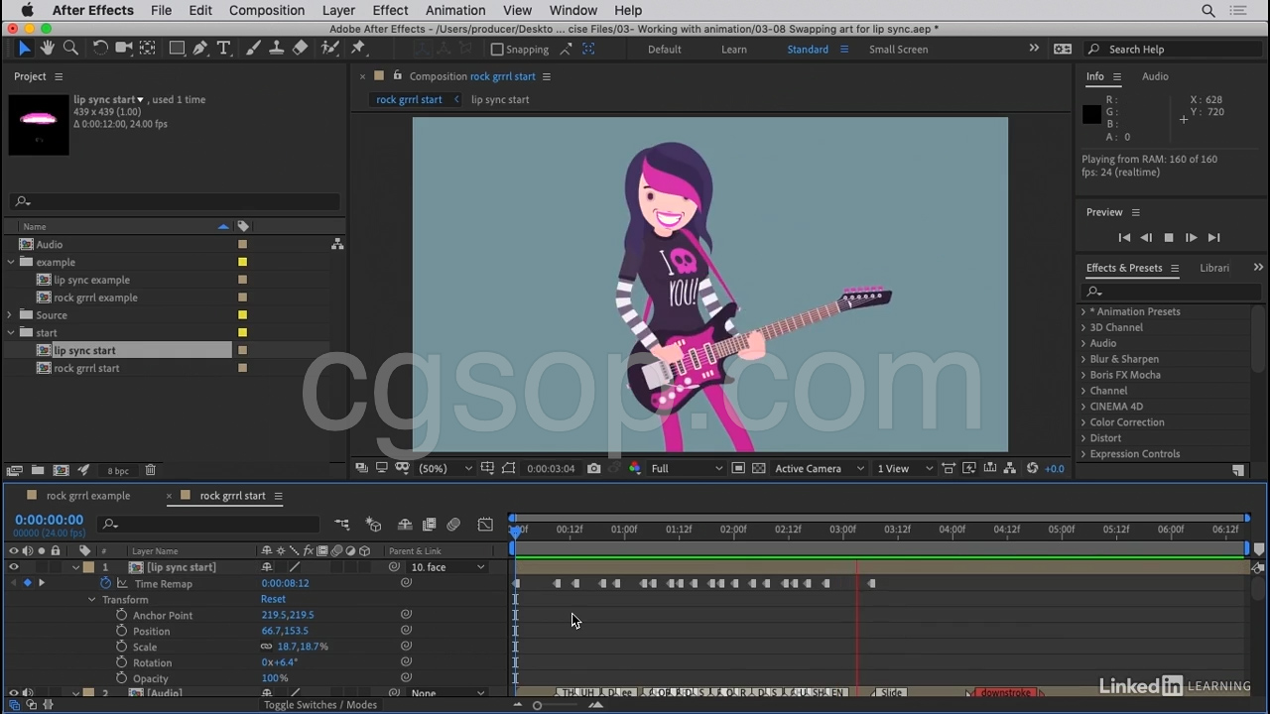Take a snapshot with the camera icon
The image size is (1270, 714).
[593, 469]
